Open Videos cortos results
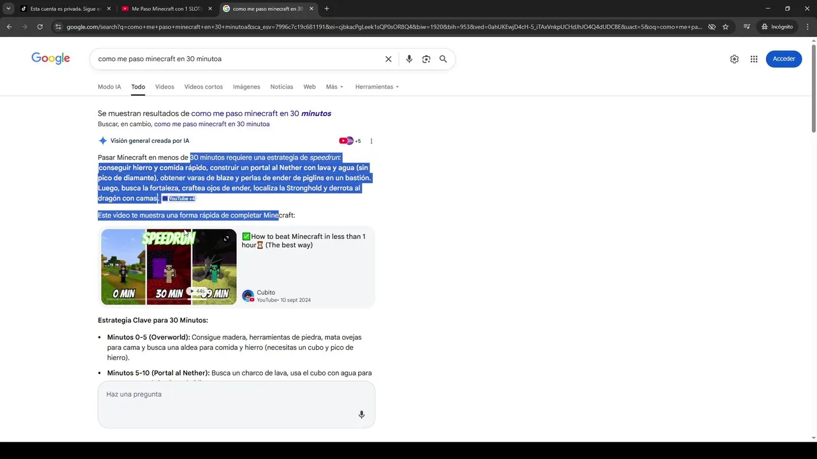817x459 pixels. click(x=204, y=87)
